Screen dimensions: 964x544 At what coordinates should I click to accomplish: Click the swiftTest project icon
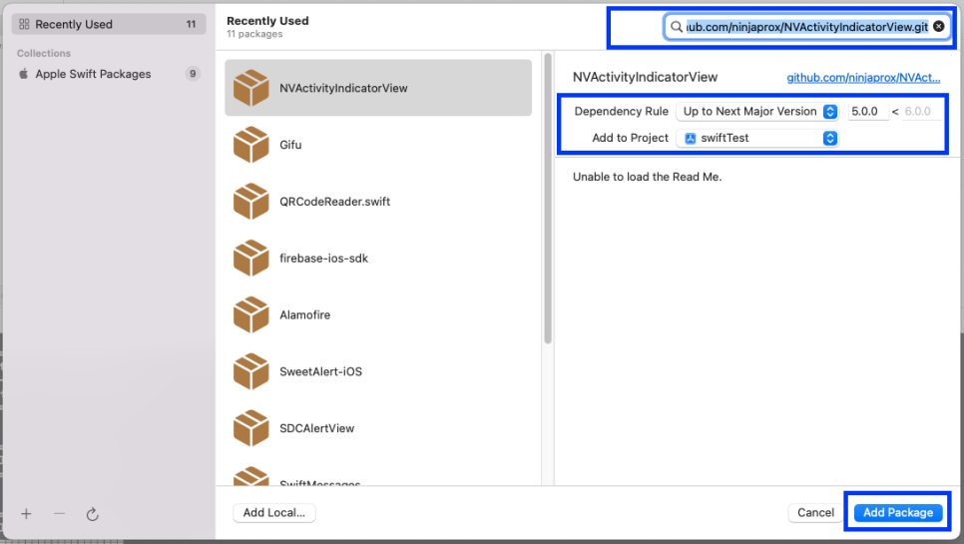coord(691,139)
